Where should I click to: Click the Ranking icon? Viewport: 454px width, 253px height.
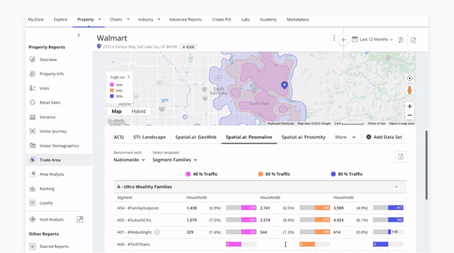tap(33, 189)
